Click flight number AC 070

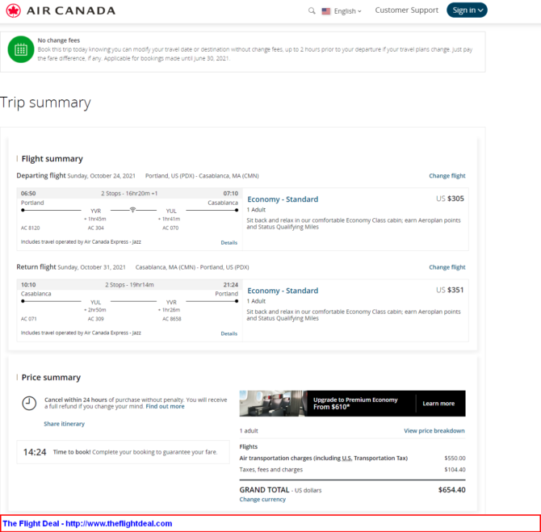pyautogui.click(x=170, y=228)
